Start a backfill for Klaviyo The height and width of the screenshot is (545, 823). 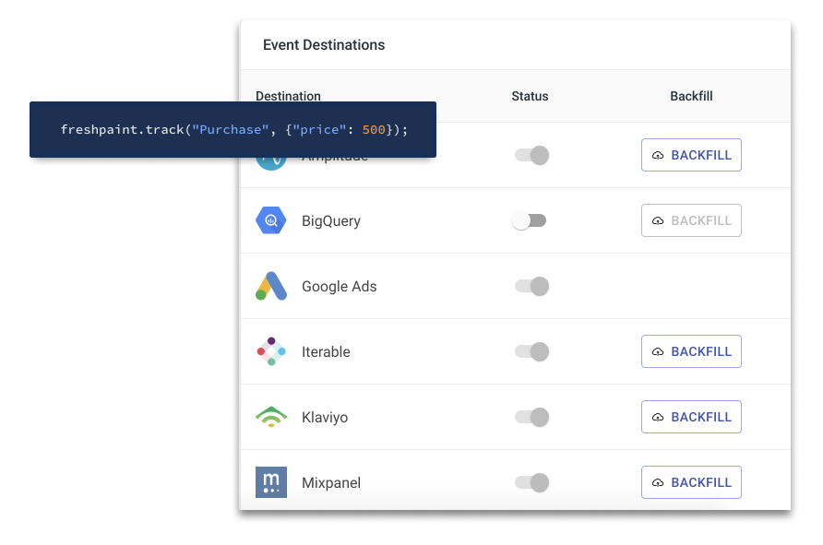tap(691, 417)
